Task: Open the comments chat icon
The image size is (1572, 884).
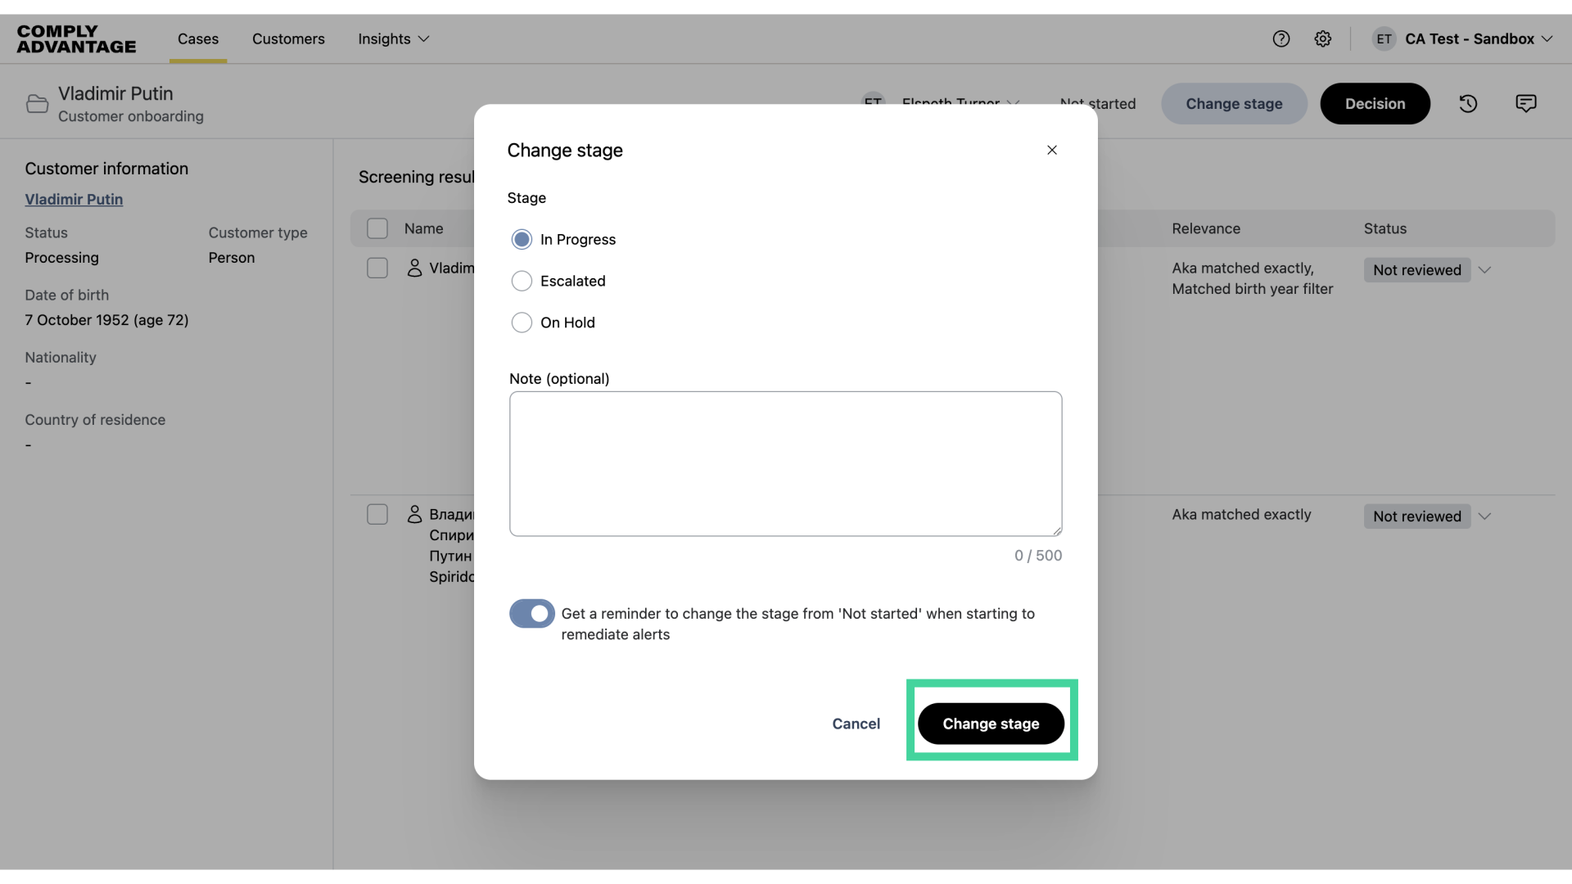Action: (x=1525, y=104)
